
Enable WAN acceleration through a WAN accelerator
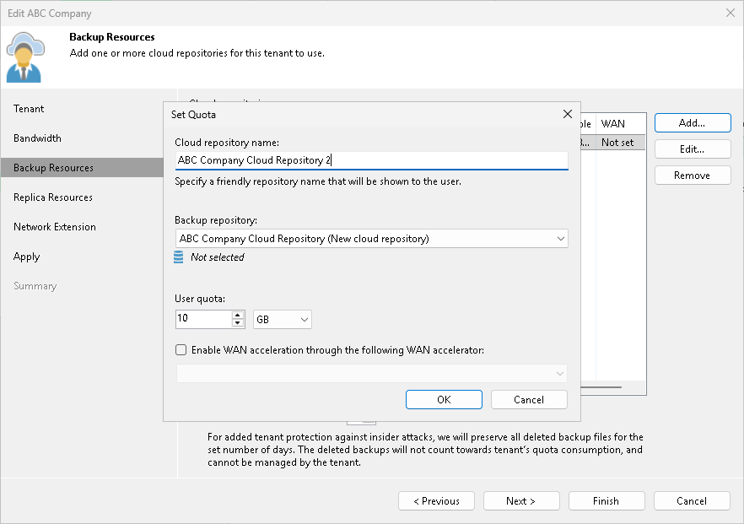[181, 349]
